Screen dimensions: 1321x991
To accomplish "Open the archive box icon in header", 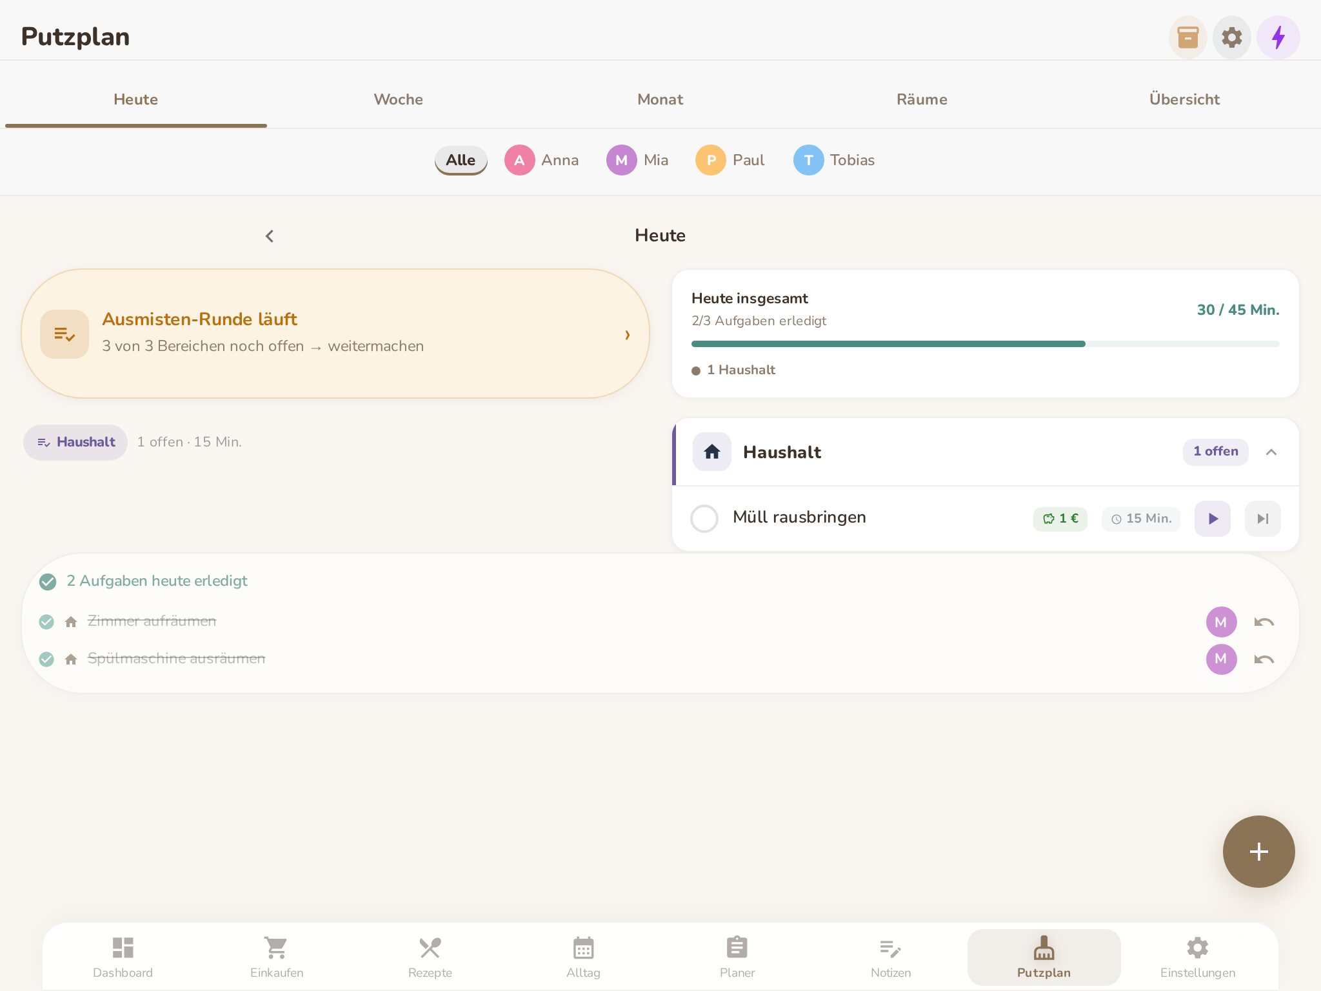I will coord(1187,37).
